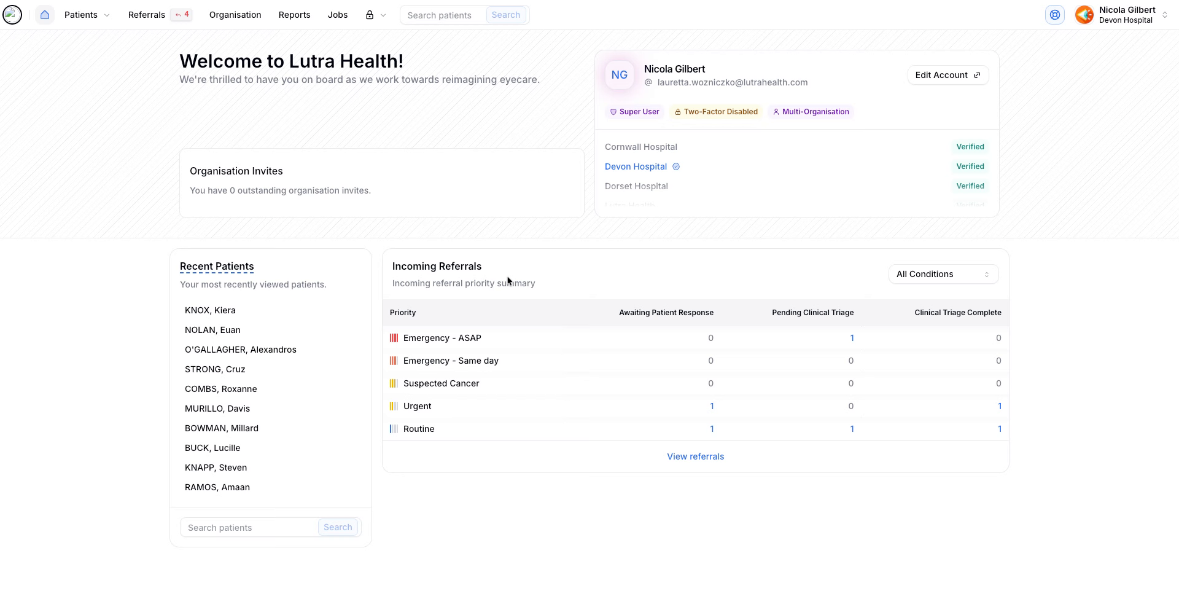1179x591 pixels.
Task: Click Nicola Gilbert's avatar in the top bar
Action: coord(1084,15)
